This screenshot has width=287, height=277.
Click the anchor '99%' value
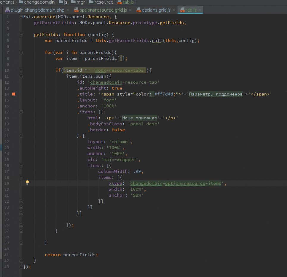(137, 195)
